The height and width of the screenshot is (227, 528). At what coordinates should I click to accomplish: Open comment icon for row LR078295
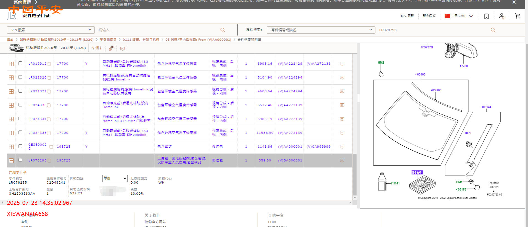coord(342,161)
